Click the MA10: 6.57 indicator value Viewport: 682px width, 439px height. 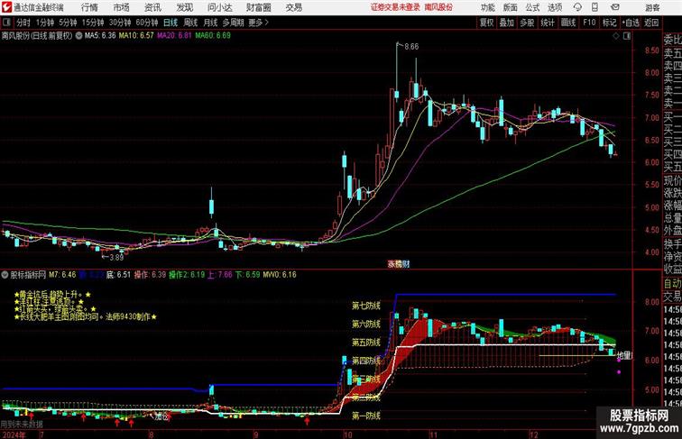click(136, 36)
